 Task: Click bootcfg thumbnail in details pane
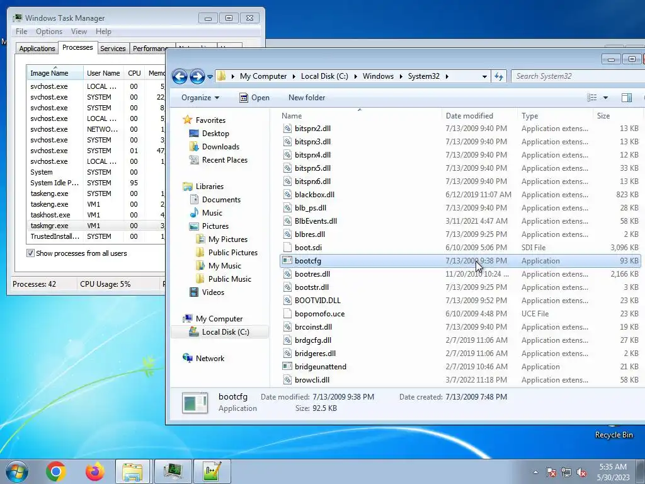(195, 403)
